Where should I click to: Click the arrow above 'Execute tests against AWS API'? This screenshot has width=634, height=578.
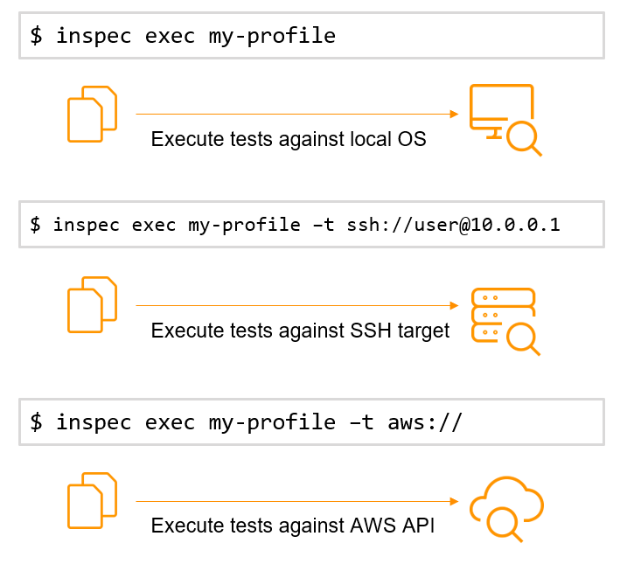click(297, 501)
